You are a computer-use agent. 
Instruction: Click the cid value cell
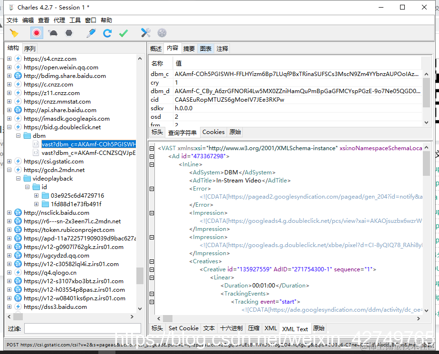(297, 100)
